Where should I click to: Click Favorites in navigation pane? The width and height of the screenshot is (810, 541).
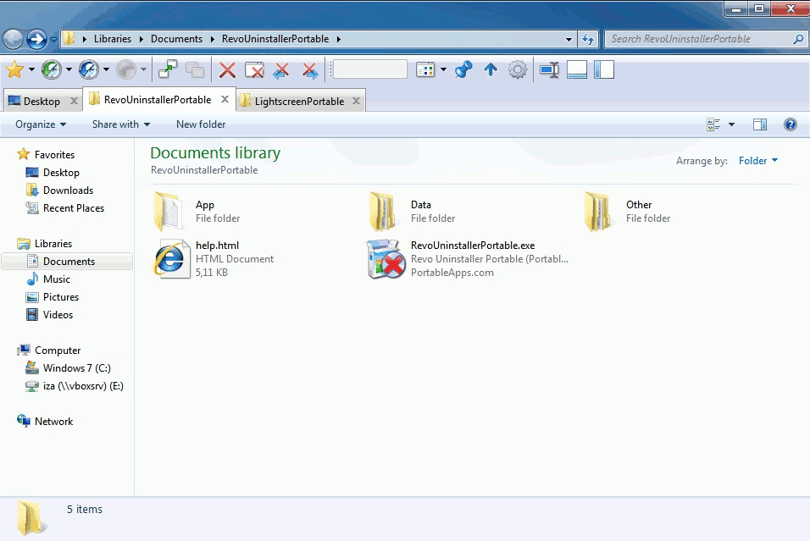tap(54, 154)
